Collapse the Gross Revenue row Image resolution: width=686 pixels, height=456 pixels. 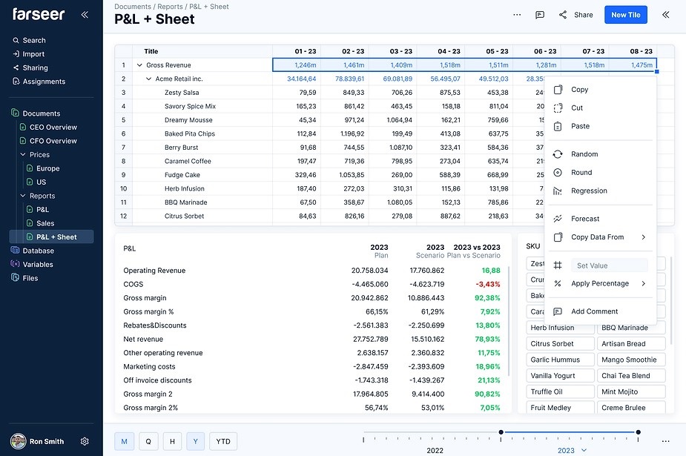139,65
